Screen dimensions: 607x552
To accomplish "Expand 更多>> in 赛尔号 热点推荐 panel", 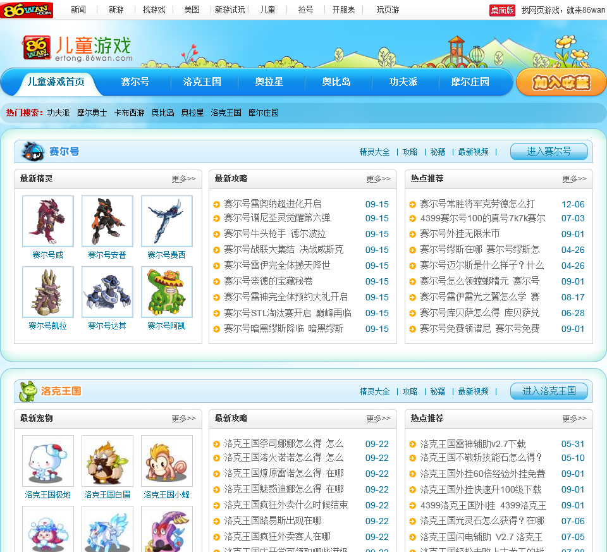I will [x=575, y=179].
